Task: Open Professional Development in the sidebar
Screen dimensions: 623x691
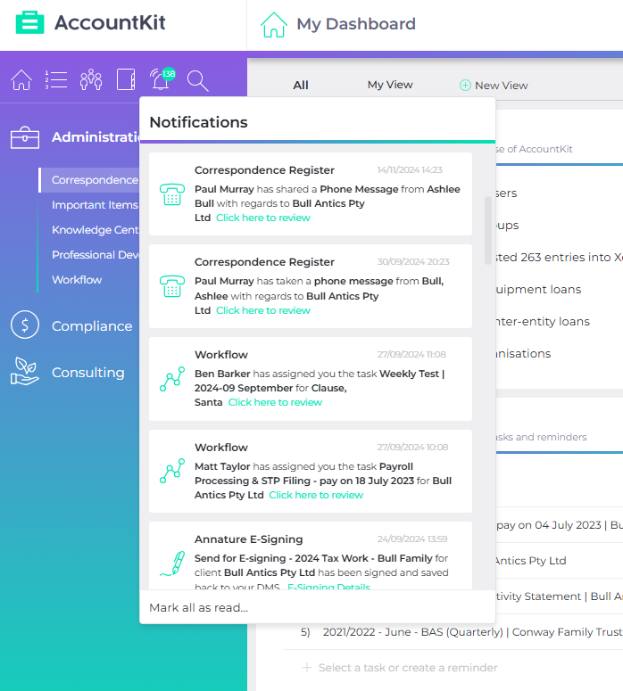Action: tap(96, 255)
